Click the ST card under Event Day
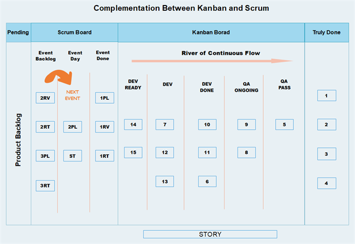Screen dimensions: 355x244 tap(73, 156)
